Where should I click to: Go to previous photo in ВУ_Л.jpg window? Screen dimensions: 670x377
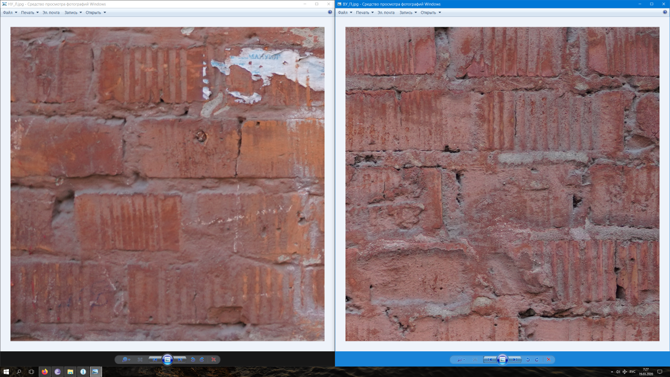(490, 360)
